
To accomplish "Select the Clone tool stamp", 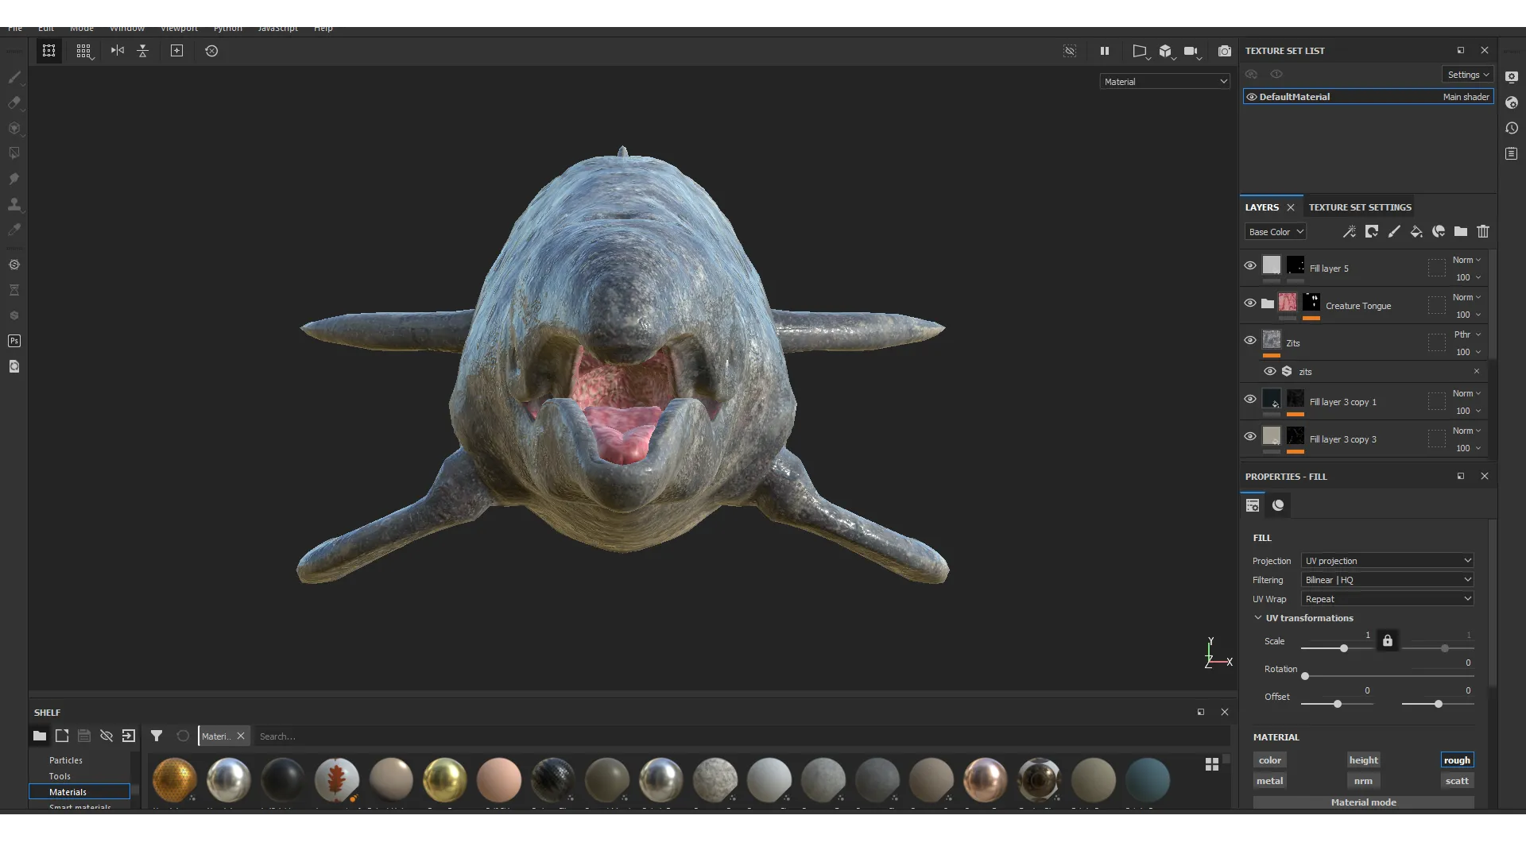I will pyautogui.click(x=14, y=204).
